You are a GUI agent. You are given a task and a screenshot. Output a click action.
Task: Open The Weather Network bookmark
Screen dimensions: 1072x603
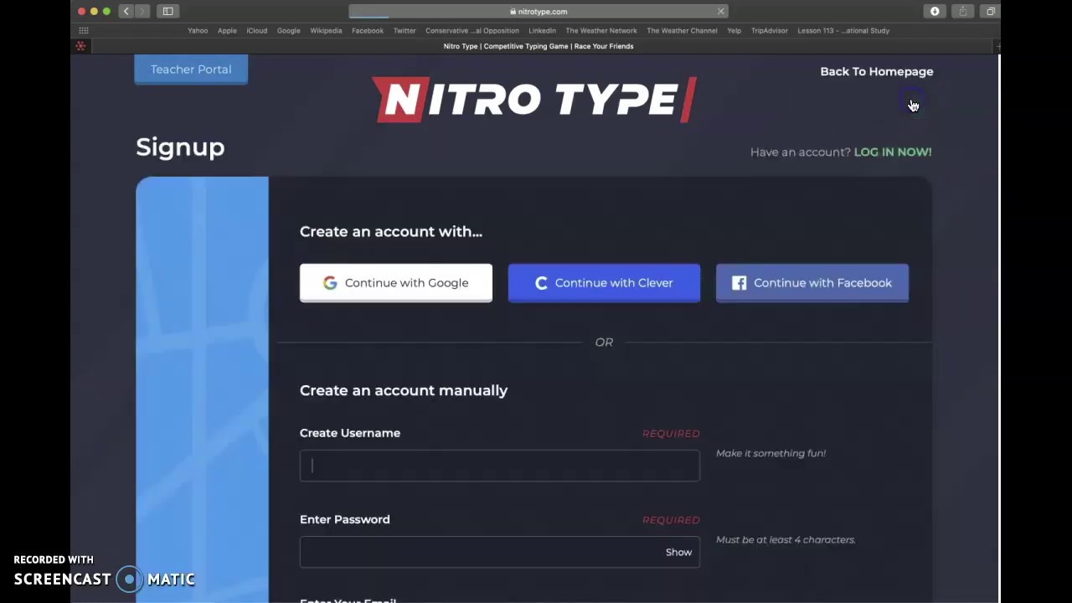tap(601, 30)
